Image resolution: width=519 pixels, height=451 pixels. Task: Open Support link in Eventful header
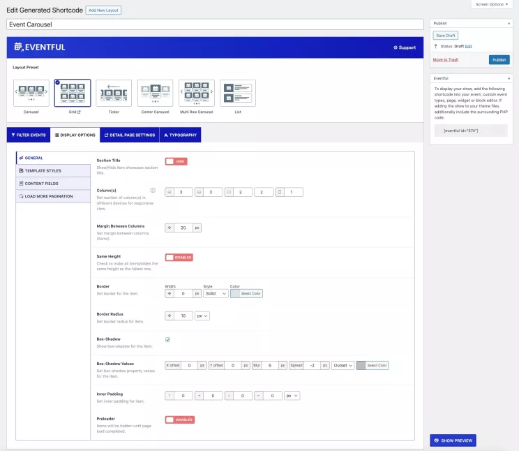pos(405,47)
